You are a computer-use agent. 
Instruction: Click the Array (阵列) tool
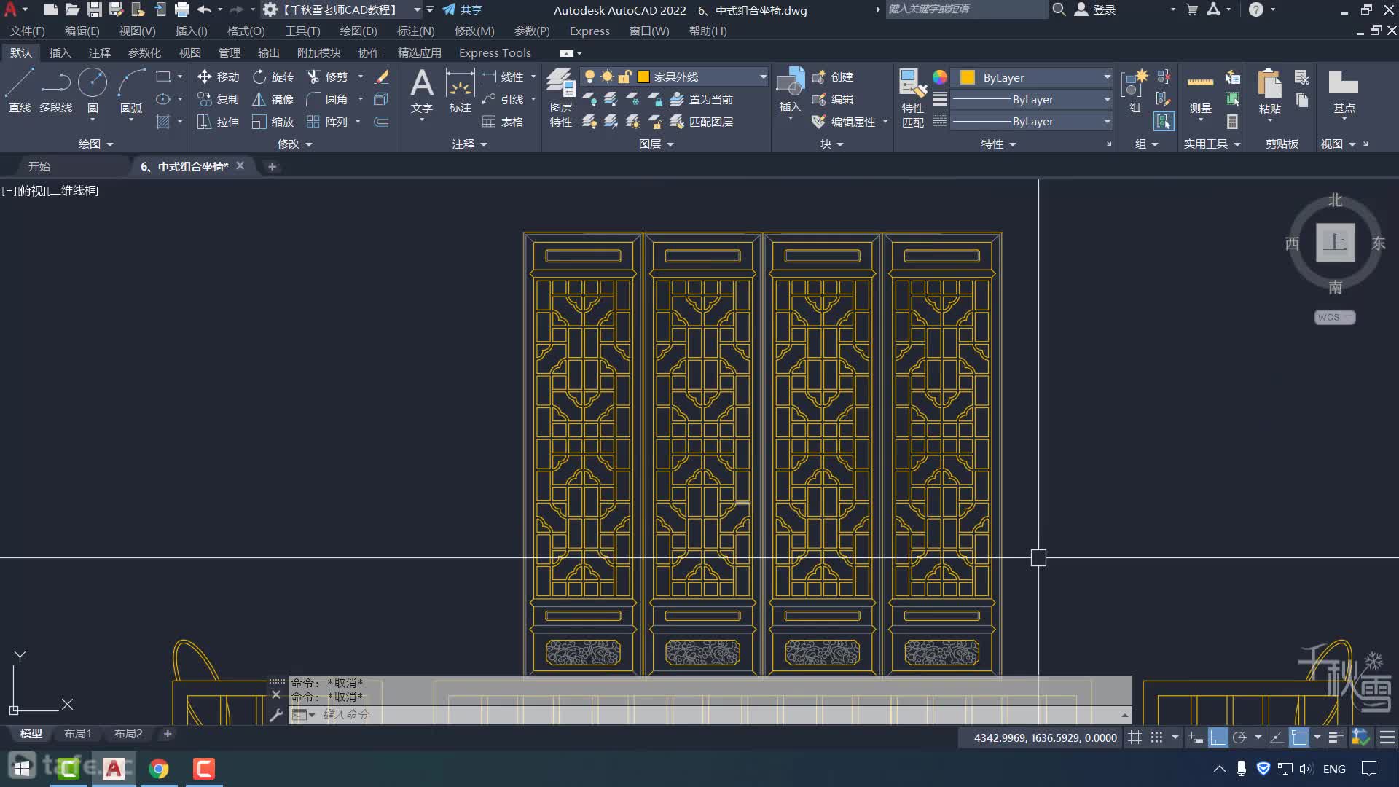click(x=328, y=122)
